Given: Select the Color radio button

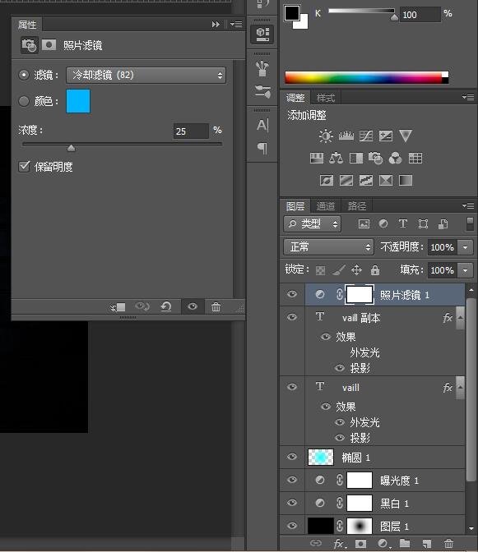Looking at the screenshot, I should click(x=24, y=101).
